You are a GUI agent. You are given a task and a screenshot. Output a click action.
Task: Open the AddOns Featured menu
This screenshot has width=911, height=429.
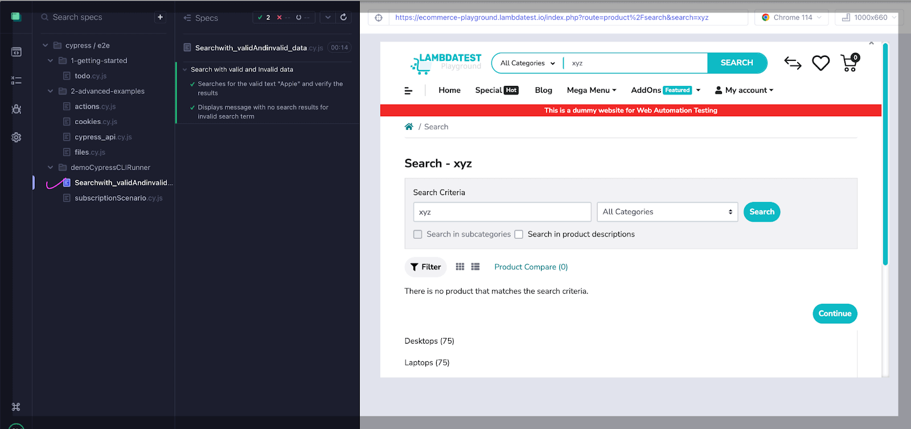666,90
